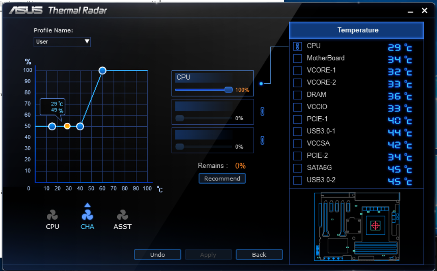
Task: Enable the VCORE-1 checkbox
Action: point(297,71)
